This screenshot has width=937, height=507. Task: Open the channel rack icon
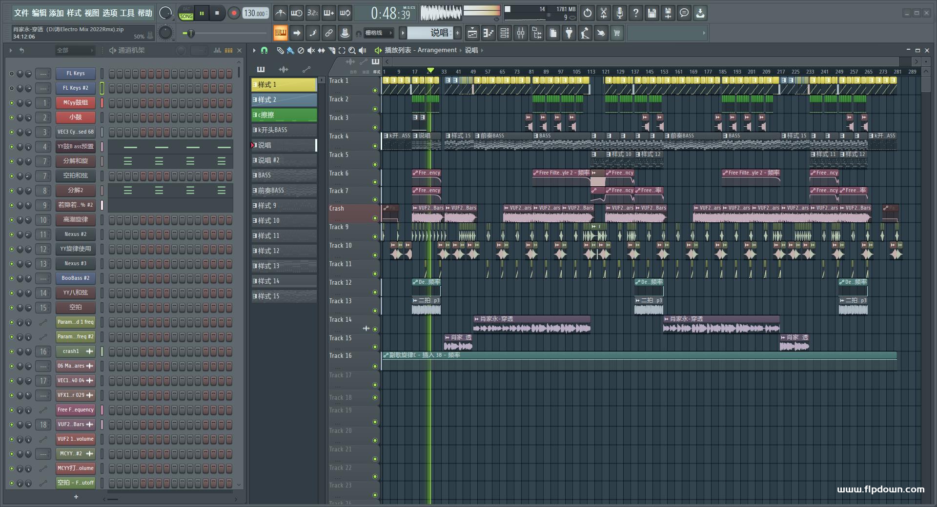click(x=505, y=33)
